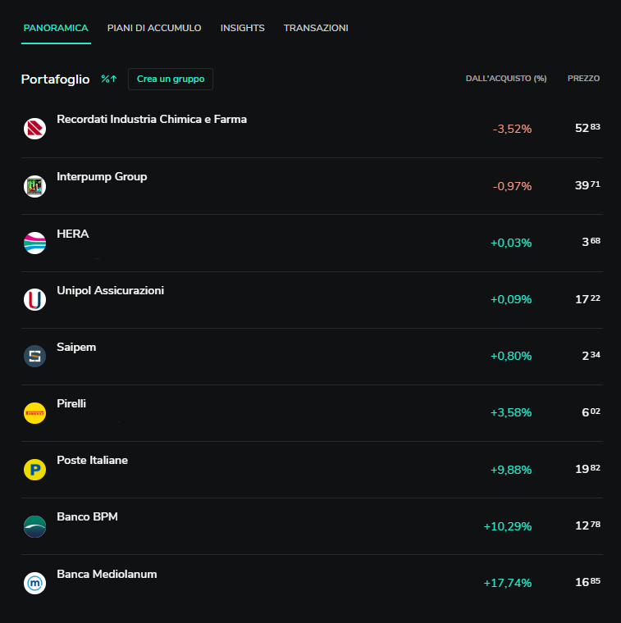Sort by Dall'acquisto (%) column header

(506, 78)
